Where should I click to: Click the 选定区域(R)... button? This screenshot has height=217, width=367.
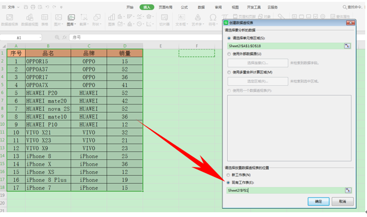(258, 82)
